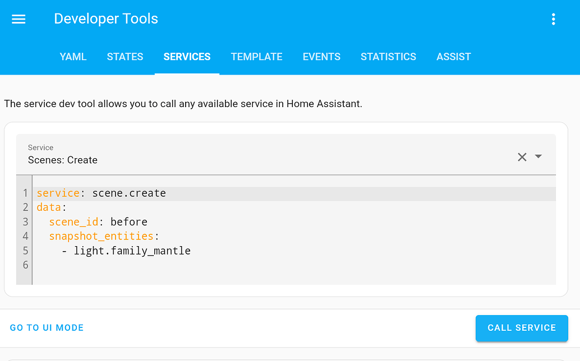Screen dimensions: 580x361
Task: Switch to the YAML tab
Action: 73,57
